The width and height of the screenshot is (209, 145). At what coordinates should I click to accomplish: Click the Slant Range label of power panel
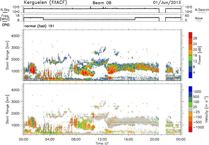click(7, 55)
